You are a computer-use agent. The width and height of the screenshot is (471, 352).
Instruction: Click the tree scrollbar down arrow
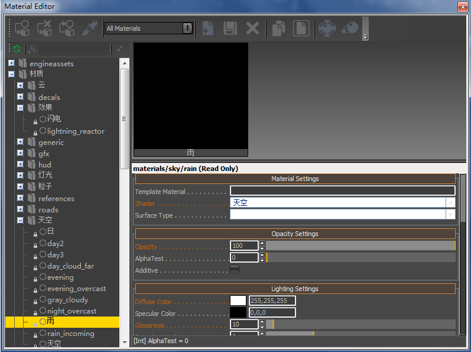(125, 343)
